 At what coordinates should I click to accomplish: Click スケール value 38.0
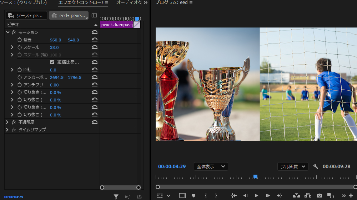click(54, 47)
